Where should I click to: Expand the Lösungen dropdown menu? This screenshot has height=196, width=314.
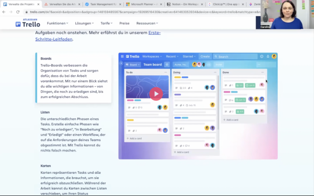tap(85, 23)
